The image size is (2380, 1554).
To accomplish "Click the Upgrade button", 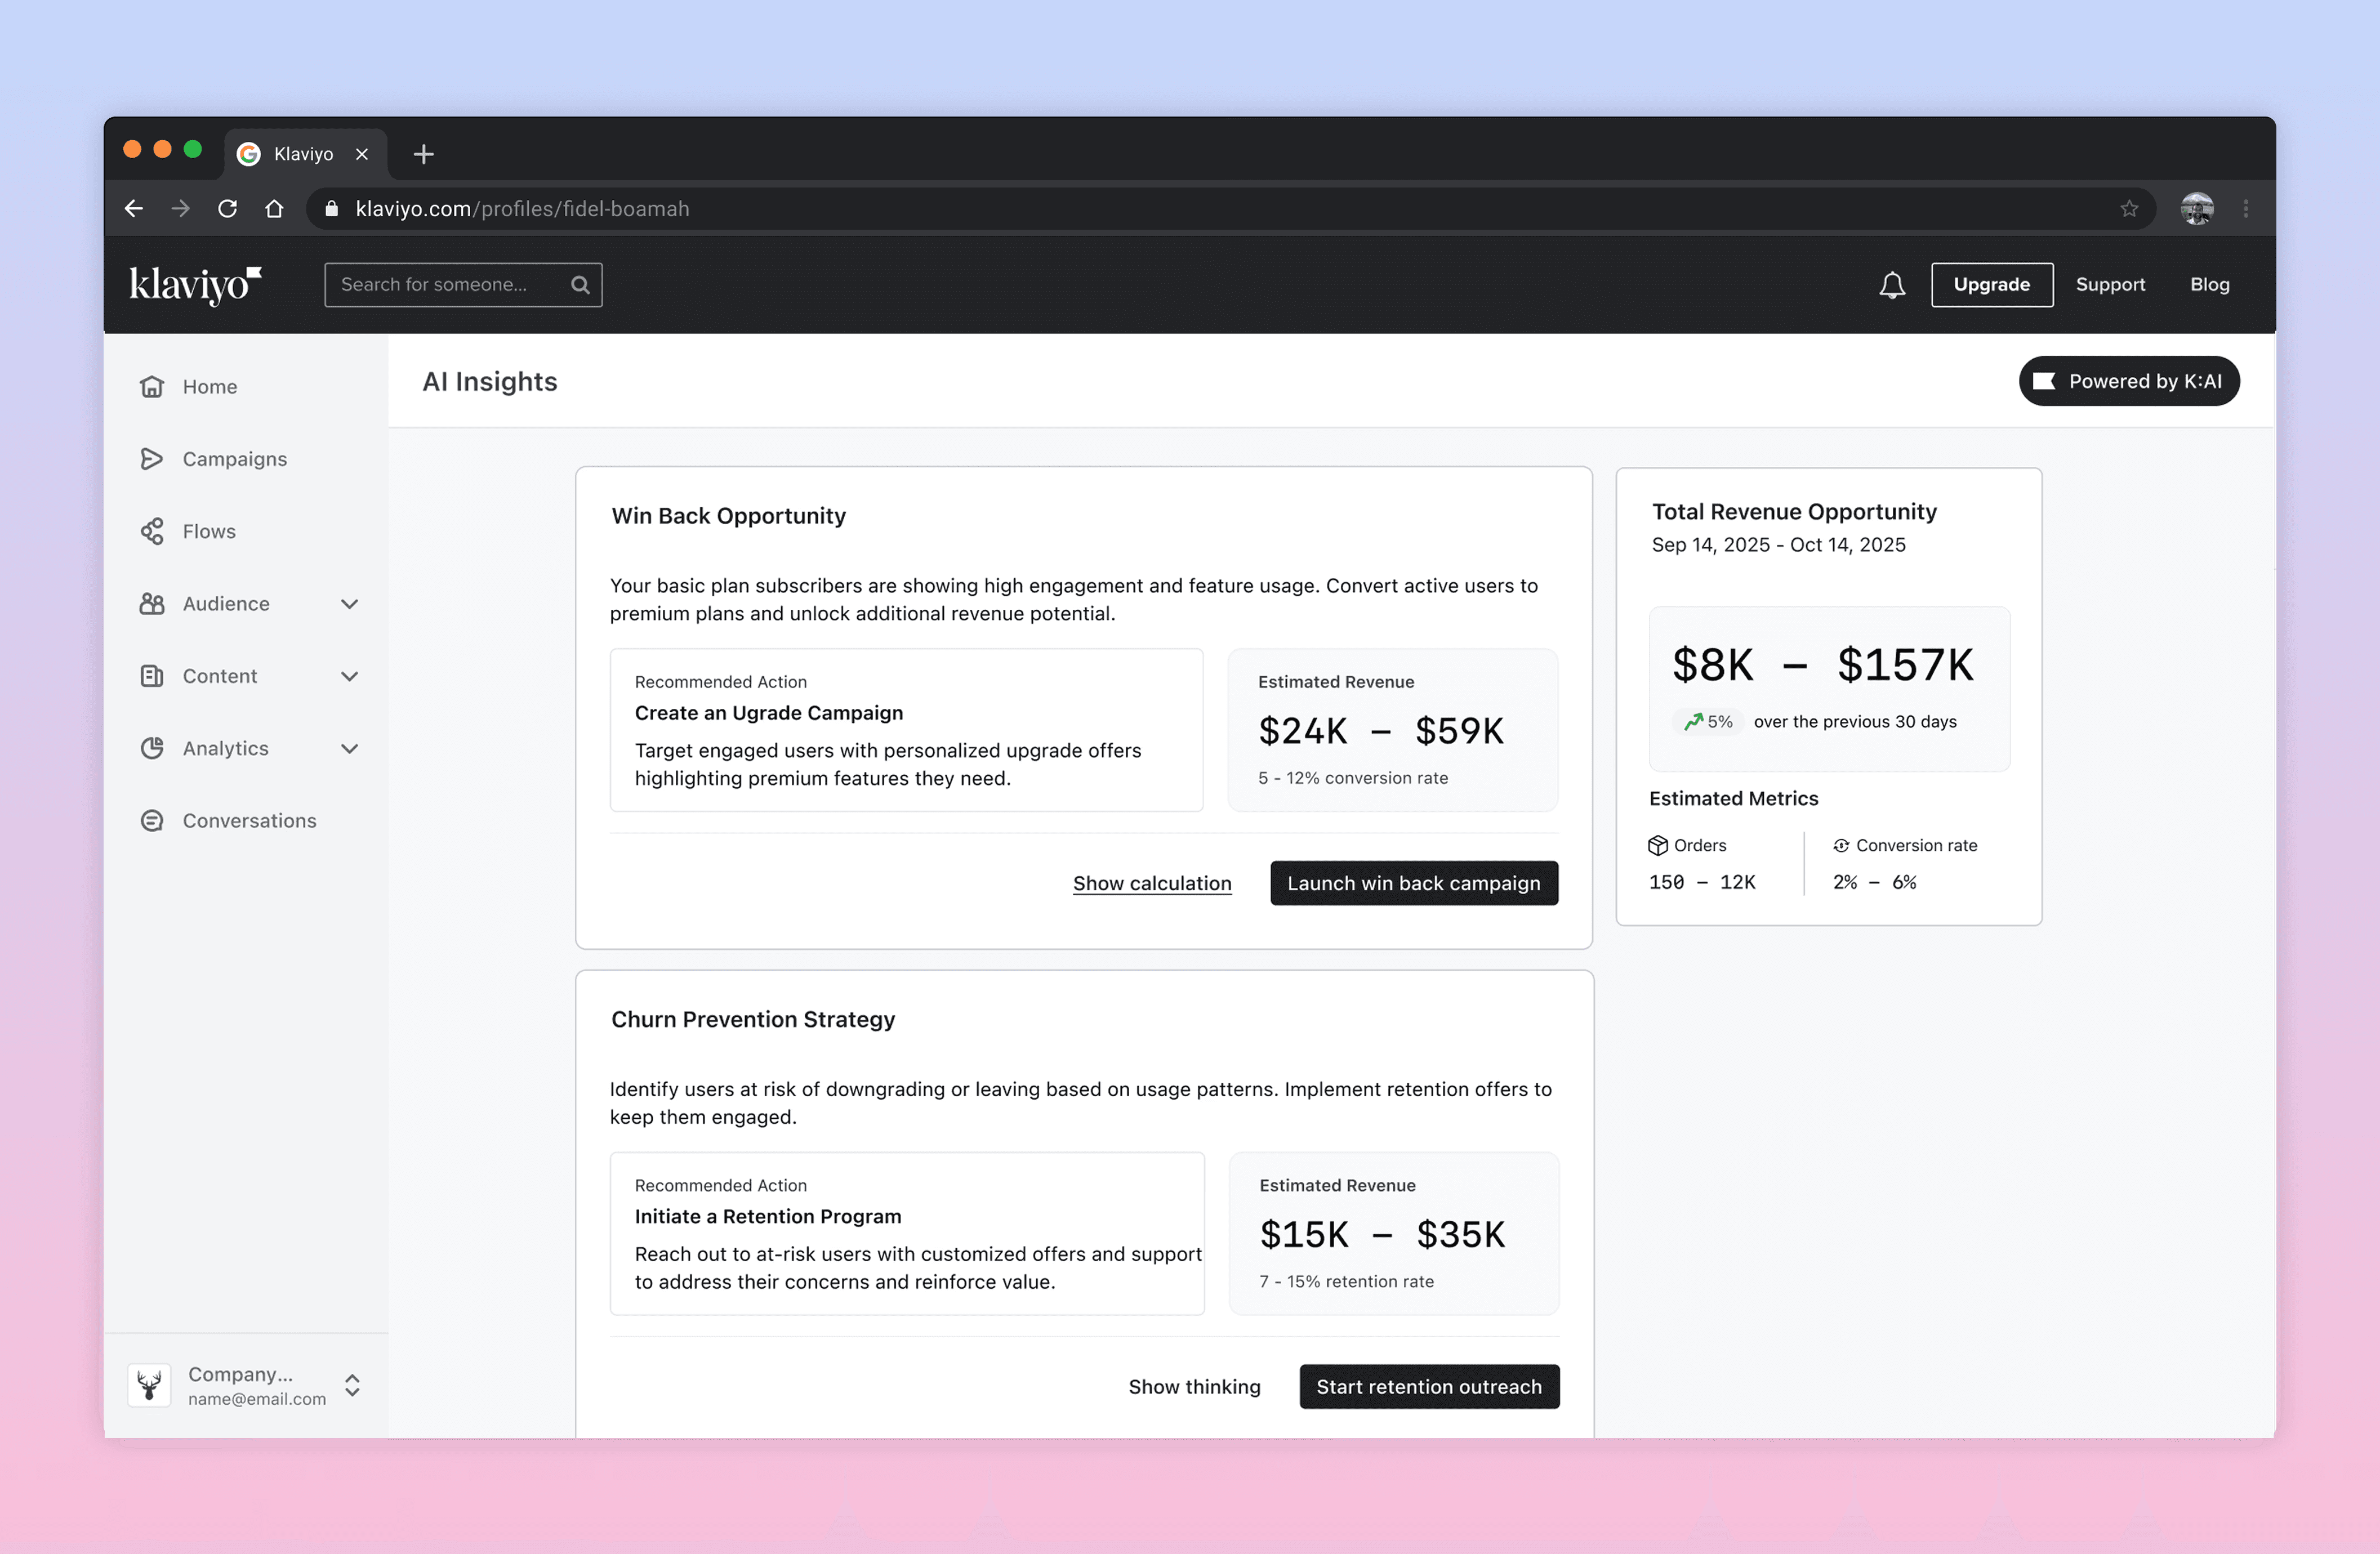I will pyautogui.click(x=1991, y=285).
